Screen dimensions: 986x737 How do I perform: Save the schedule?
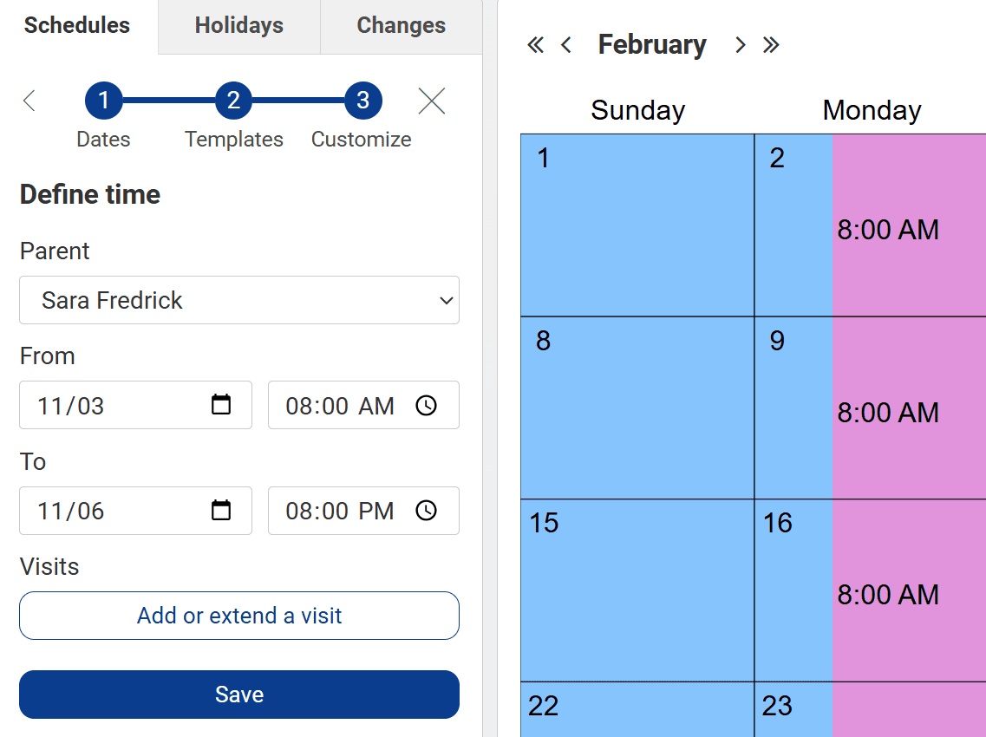pos(239,695)
